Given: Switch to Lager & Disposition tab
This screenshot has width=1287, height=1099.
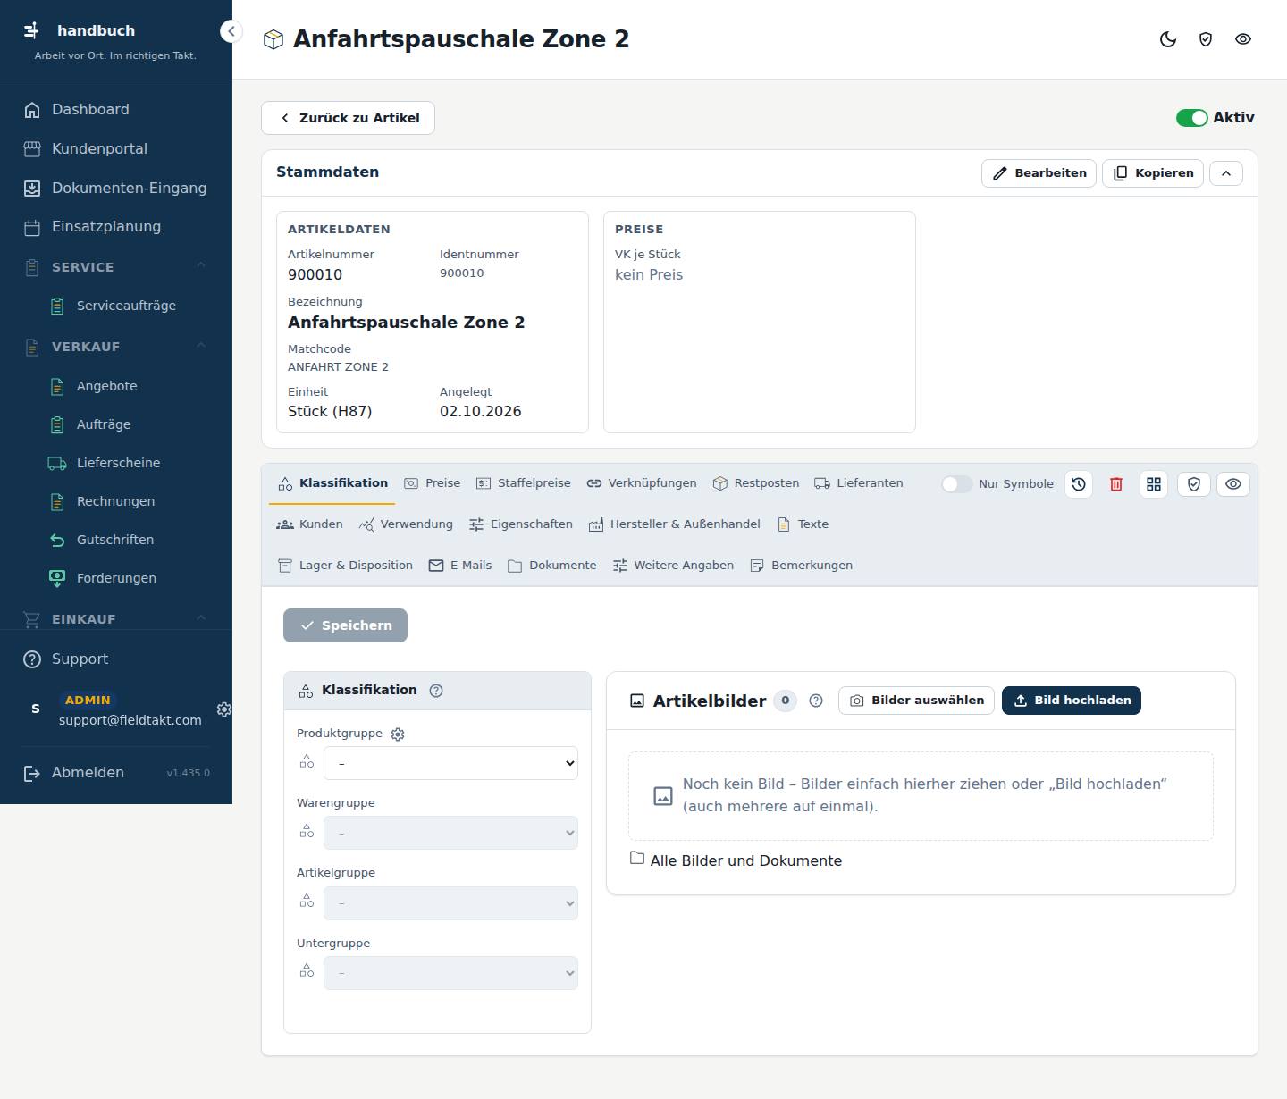Looking at the screenshot, I should (x=345, y=566).
